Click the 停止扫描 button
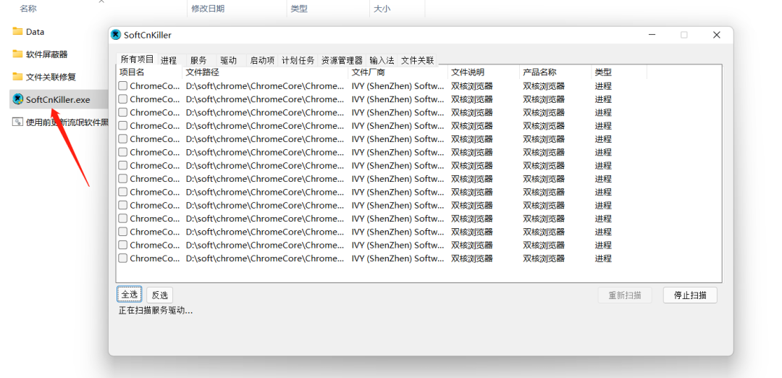This screenshot has width=782, height=378. (x=690, y=295)
